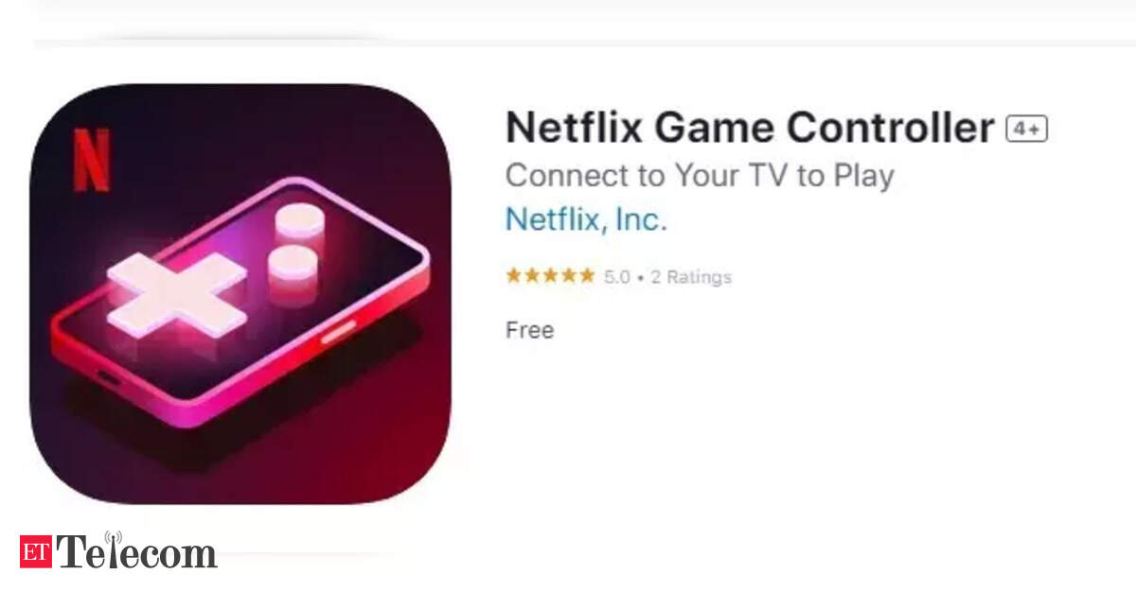This screenshot has width=1136, height=592.
Task: Click the red ET logo square
Action: point(36,551)
